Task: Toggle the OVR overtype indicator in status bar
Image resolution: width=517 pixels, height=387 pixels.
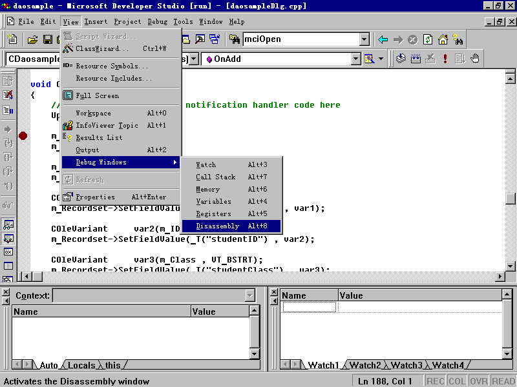Action: tap(478, 381)
